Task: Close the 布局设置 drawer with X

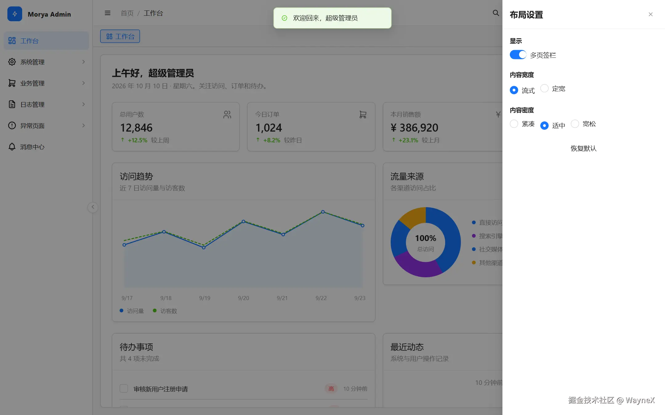Action: point(651,14)
